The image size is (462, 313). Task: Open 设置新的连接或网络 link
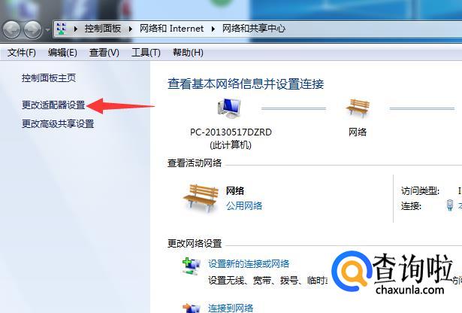(249, 264)
